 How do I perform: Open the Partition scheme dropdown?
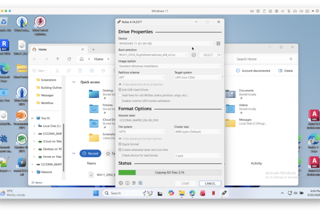click(142, 78)
